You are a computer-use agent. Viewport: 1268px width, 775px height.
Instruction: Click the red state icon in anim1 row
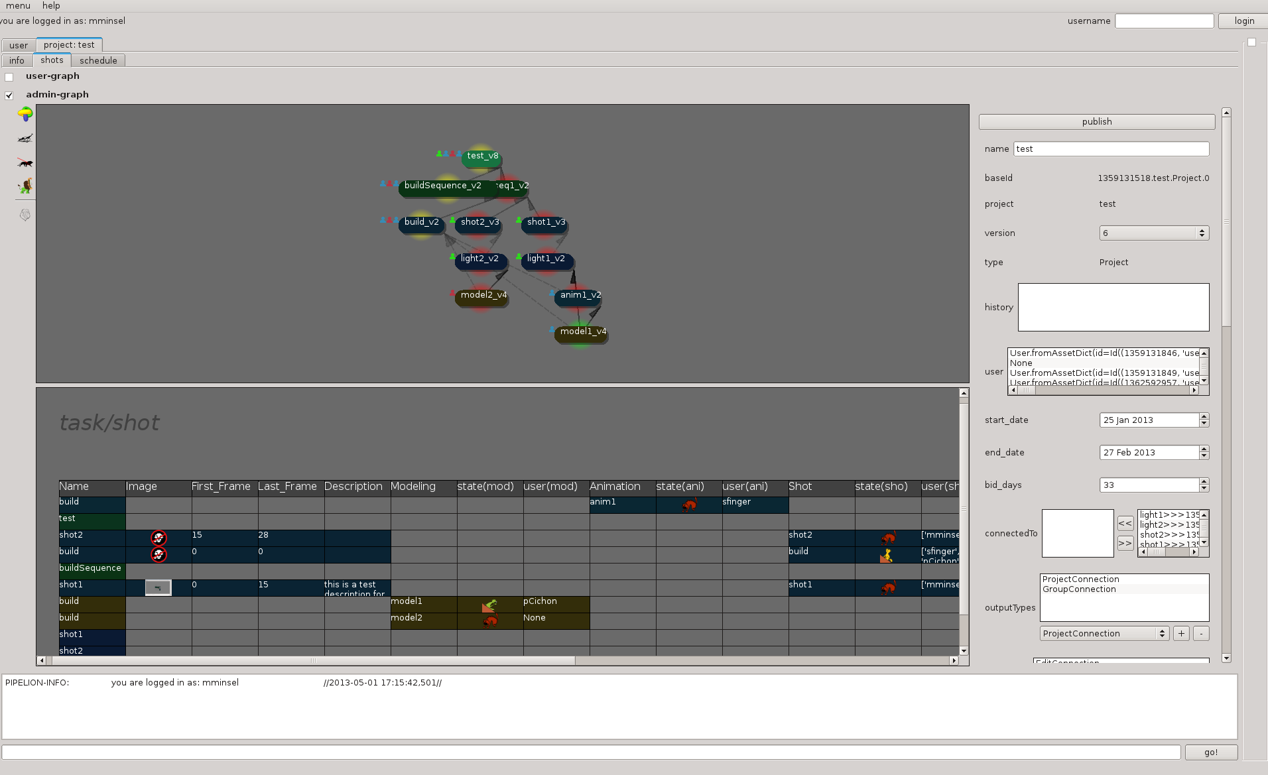tap(689, 505)
